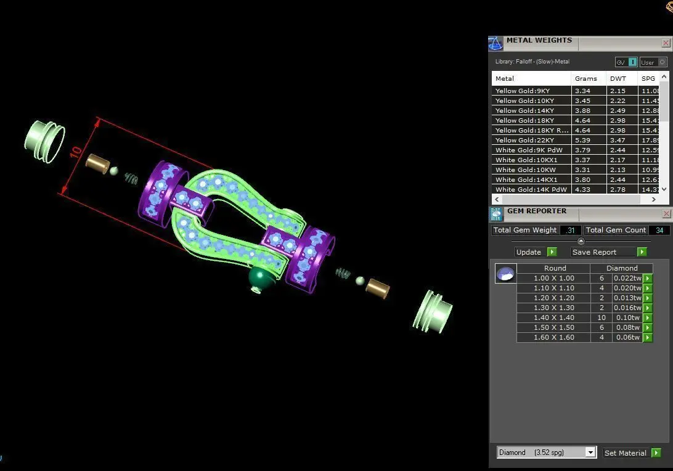The image size is (673, 471).
Task: Select the White Gold:14K PdW row
Action: [576, 189]
